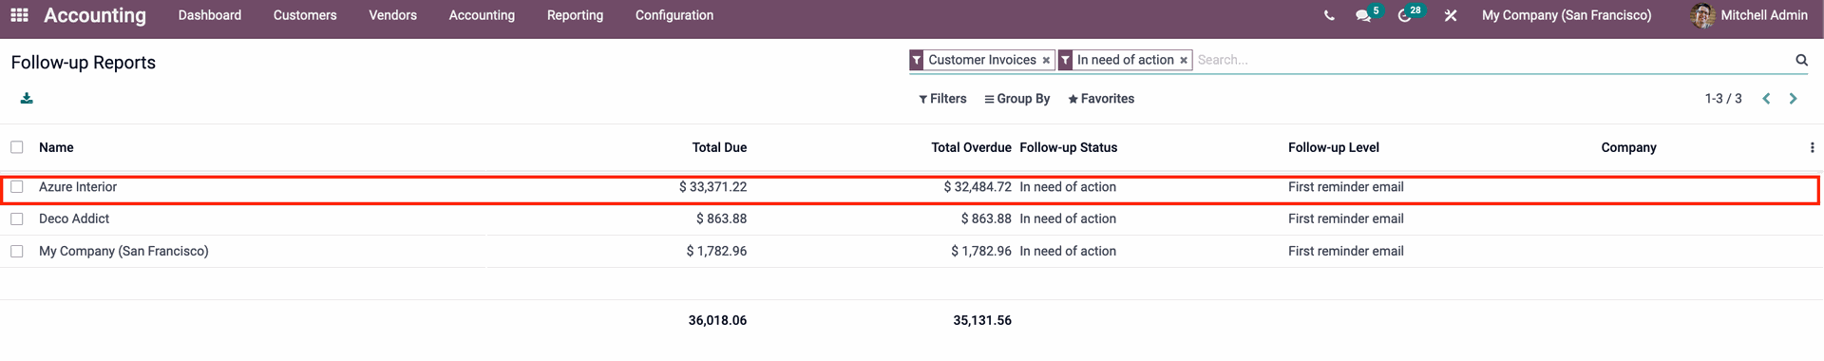Open the activities clock icon
Screen dimensions: 1824x361
[1405, 15]
